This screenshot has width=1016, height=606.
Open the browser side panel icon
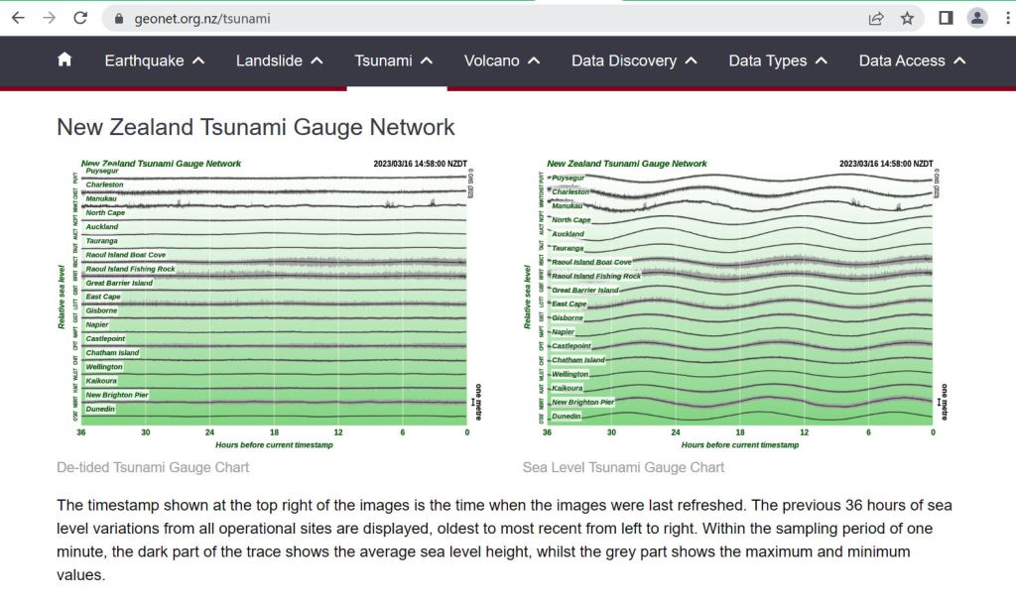point(946,18)
